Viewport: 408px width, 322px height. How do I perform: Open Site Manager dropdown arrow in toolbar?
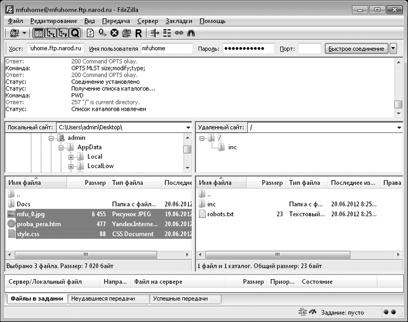[x=24, y=33]
